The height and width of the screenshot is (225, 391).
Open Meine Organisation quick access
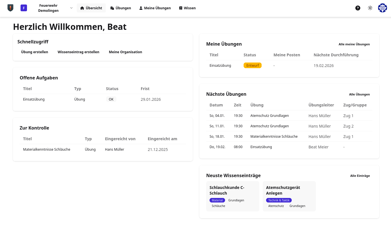click(x=125, y=52)
